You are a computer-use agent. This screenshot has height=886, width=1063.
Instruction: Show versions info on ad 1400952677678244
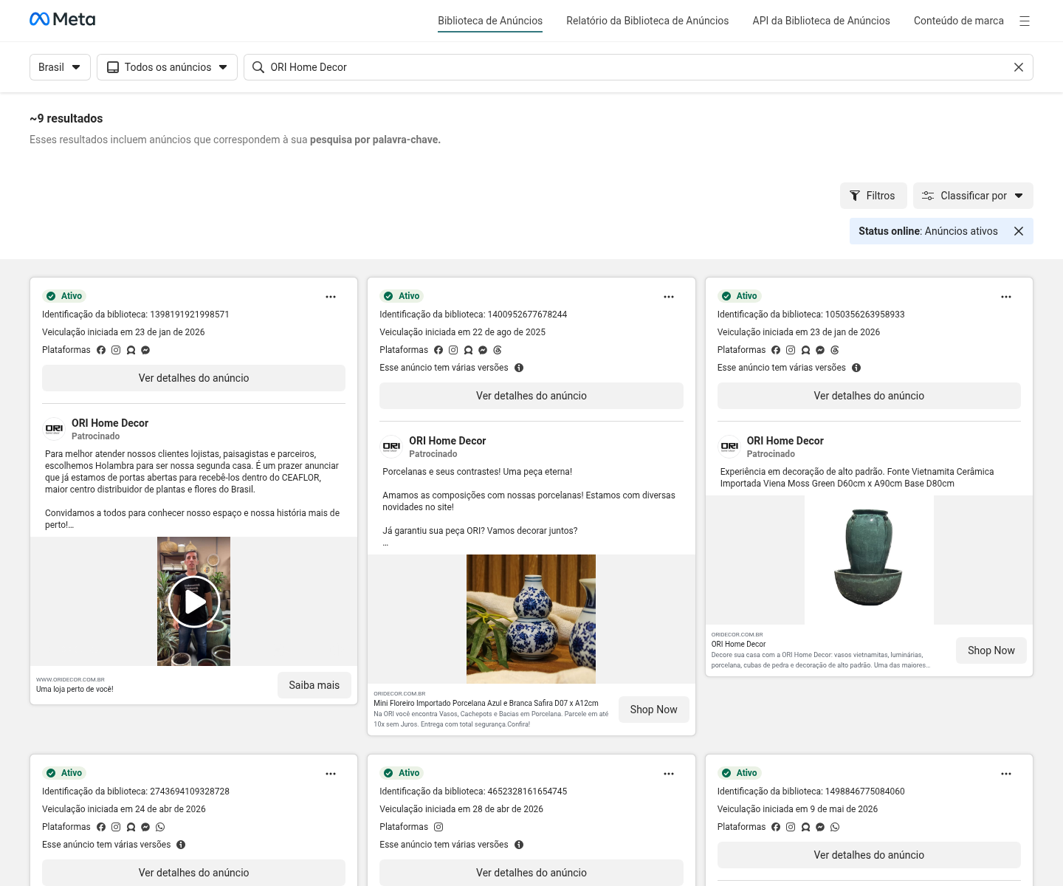tap(519, 368)
